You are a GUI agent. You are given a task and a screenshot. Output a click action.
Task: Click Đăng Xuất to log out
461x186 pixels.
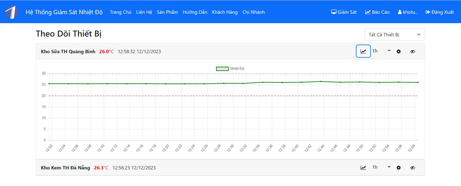[439, 12]
